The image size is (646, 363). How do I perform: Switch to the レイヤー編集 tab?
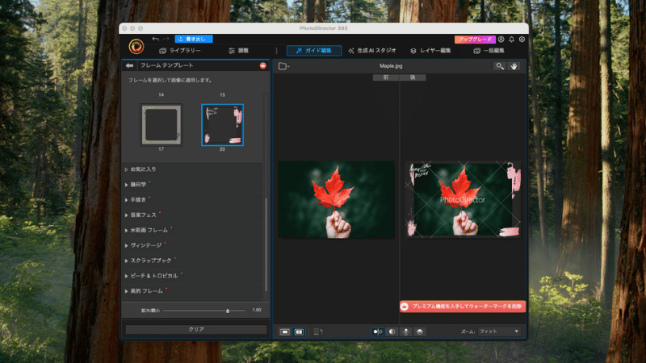point(430,51)
